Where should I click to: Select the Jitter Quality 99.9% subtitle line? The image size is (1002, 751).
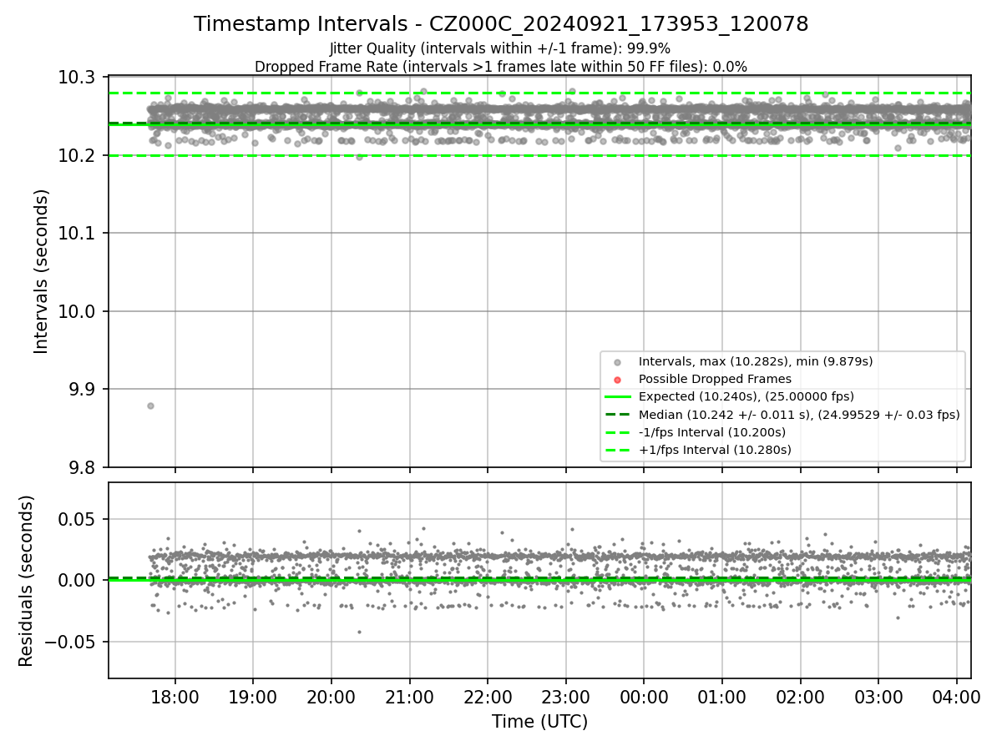pyautogui.click(x=500, y=48)
